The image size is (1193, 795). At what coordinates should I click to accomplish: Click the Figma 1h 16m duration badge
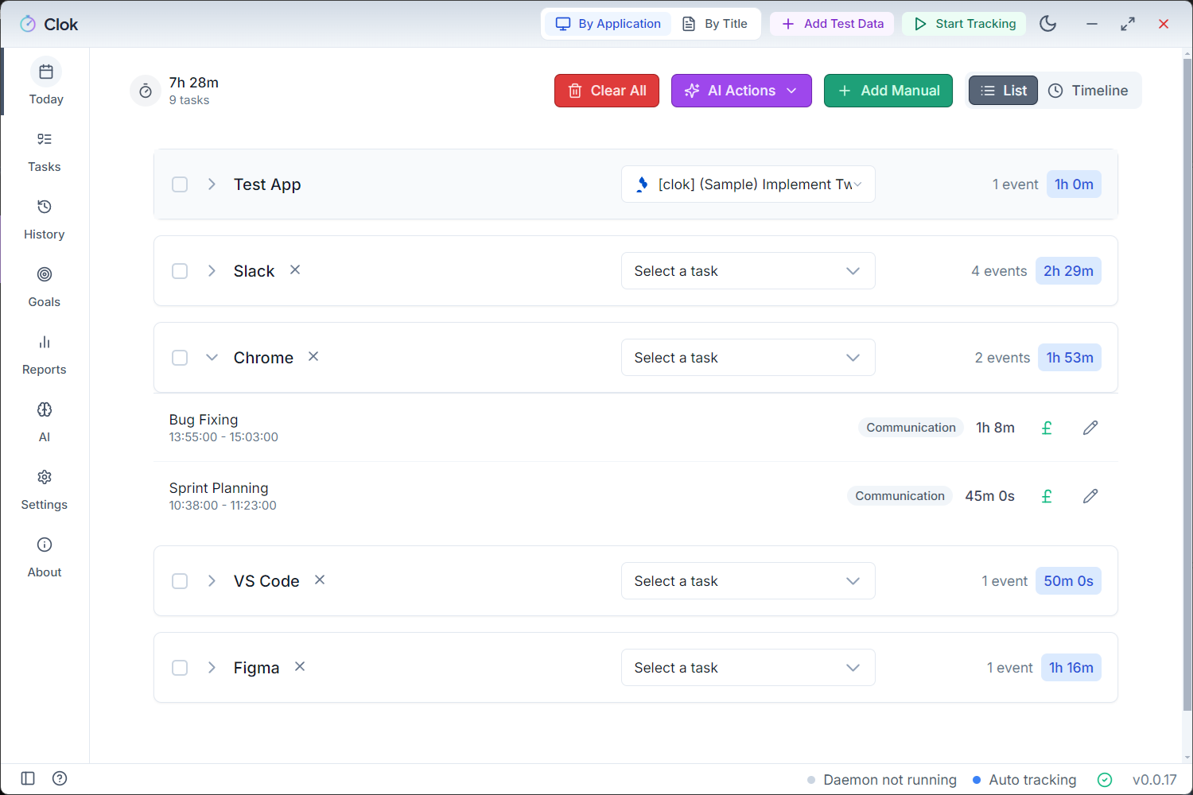click(x=1071, y=668)
